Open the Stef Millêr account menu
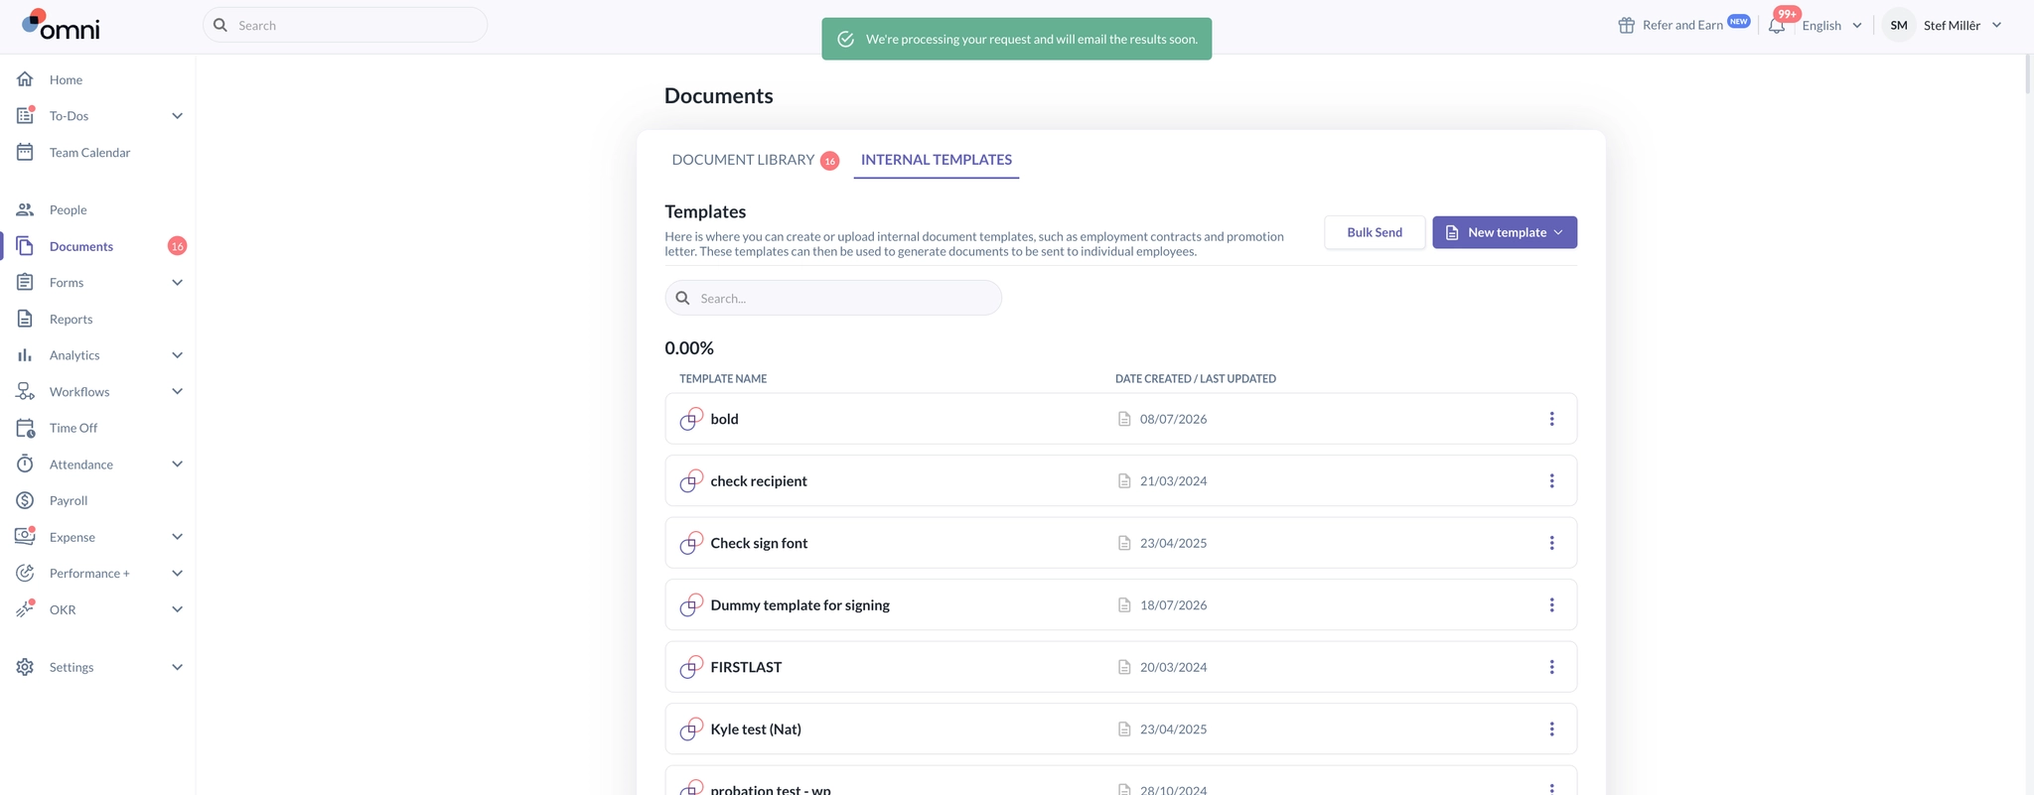This screenshot has width=2034, height=795. click(x=1962, y=25)
